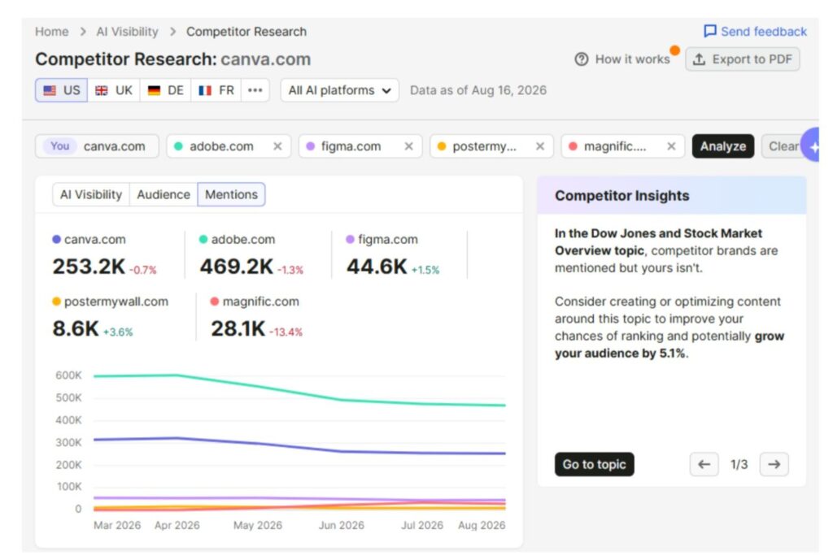
Task: Click the 44.6K mentions value
Action: (377, 267)
